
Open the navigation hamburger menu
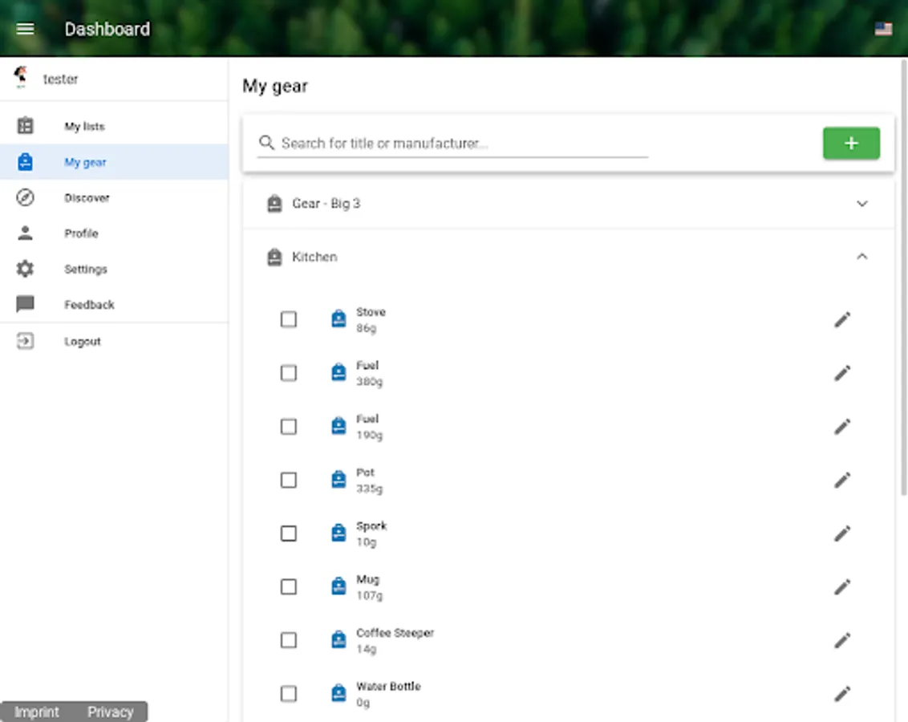pos(25,29)
